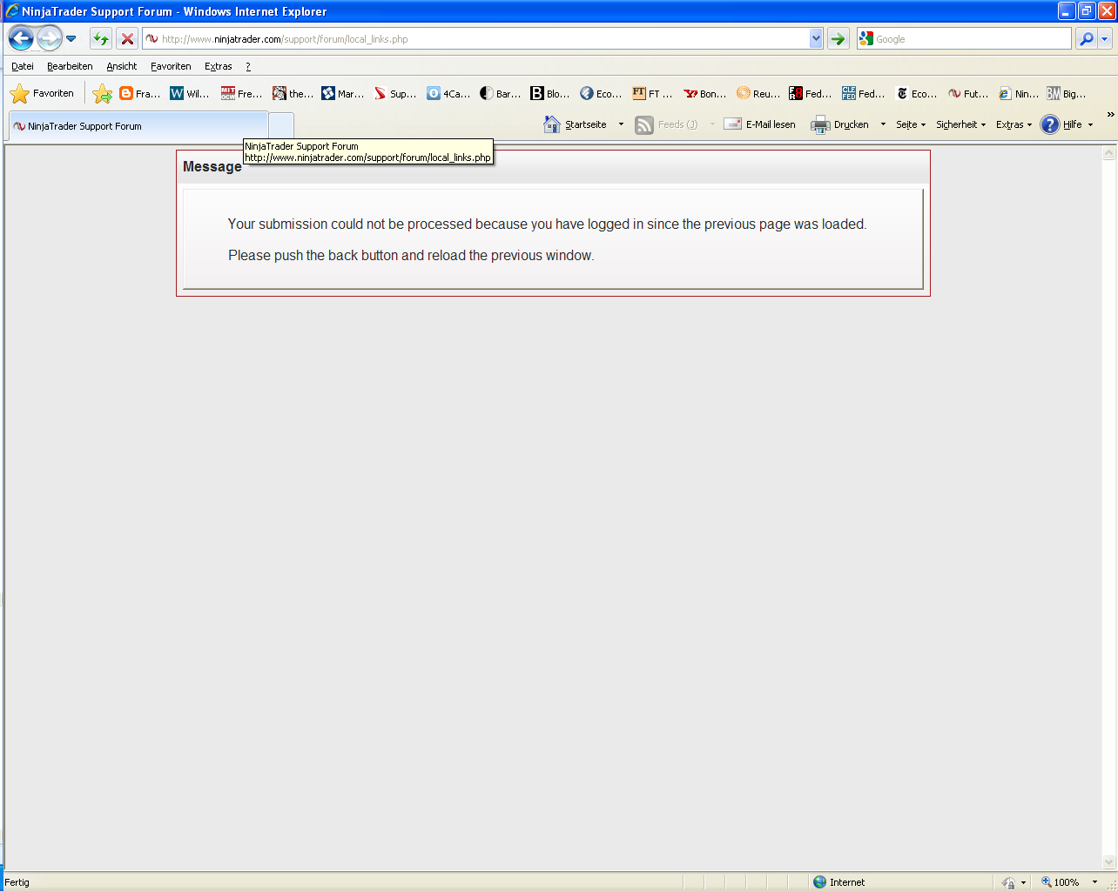1118x891 pixels.
Task: Select the NinjaTrader Support Forum tab
Action: tap(138, 125)
